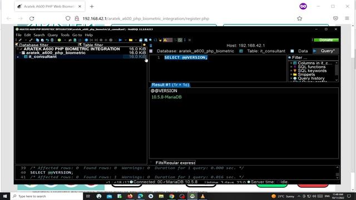Switch to the Database: aratek_a600_php_biometric tab

point(192,51)
